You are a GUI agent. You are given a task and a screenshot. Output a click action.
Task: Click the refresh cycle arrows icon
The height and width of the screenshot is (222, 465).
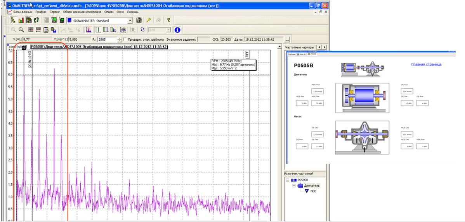(142, 30)
